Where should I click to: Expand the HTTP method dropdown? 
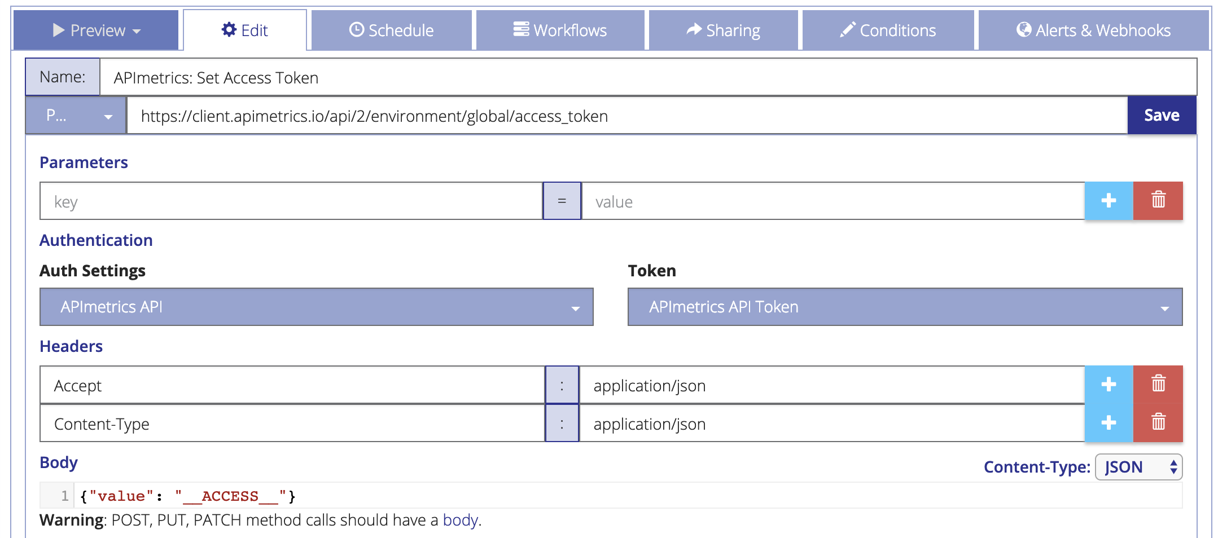tap(76, 116)
